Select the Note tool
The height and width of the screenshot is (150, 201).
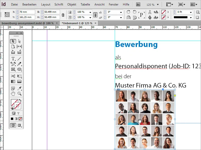click(x=13, y=88)
